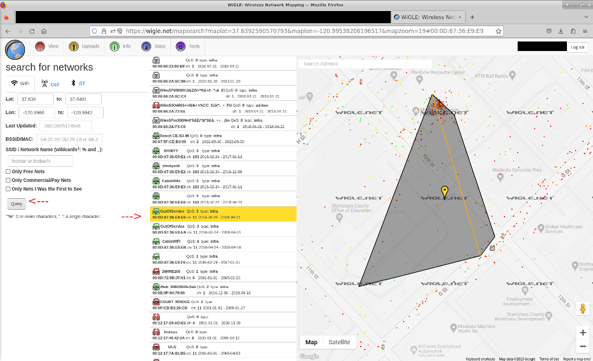Image resolution: width=593 pixels, height=361 pixels.
Task: Enable Only Free Nets checkbox
Action: pos(8,172)
